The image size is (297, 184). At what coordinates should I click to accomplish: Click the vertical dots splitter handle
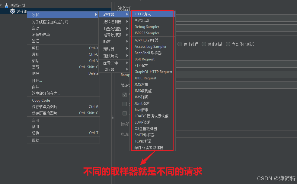[113, 117]
